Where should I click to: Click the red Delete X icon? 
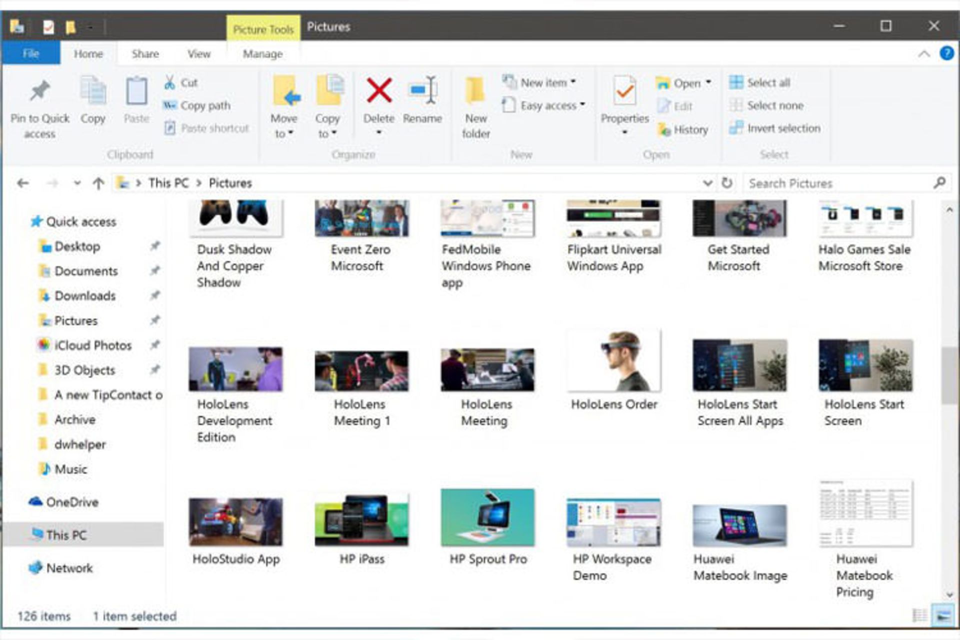pos(379,90)
